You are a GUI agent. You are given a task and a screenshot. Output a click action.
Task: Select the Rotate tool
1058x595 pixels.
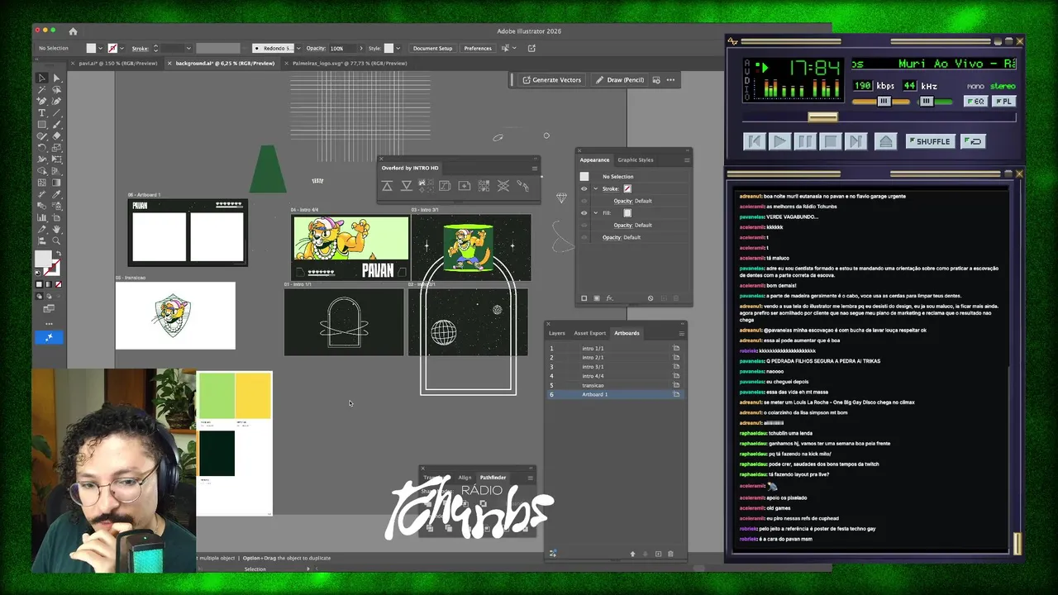(x=41, y=147)
